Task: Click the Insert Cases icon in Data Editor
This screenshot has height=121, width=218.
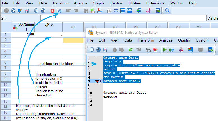Action: [93, 11]
